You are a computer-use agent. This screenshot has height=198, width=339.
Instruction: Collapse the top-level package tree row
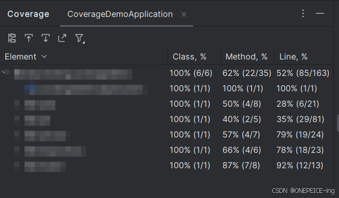3,72
